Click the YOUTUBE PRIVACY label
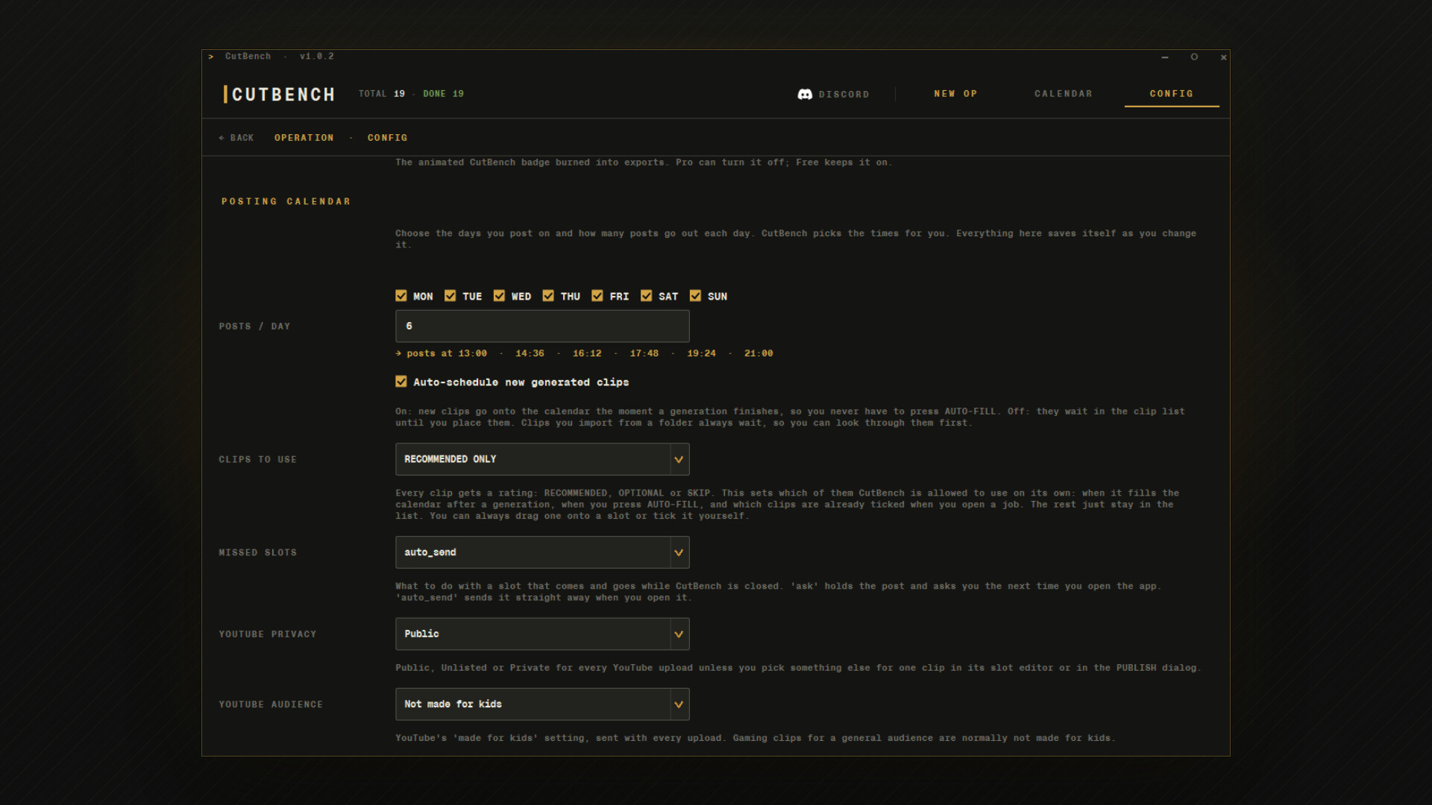 tap(268, 634)
